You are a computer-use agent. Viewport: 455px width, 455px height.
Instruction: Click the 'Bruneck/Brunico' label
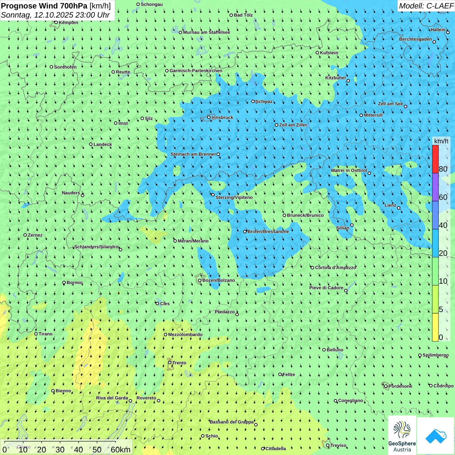tap(305, 215)
